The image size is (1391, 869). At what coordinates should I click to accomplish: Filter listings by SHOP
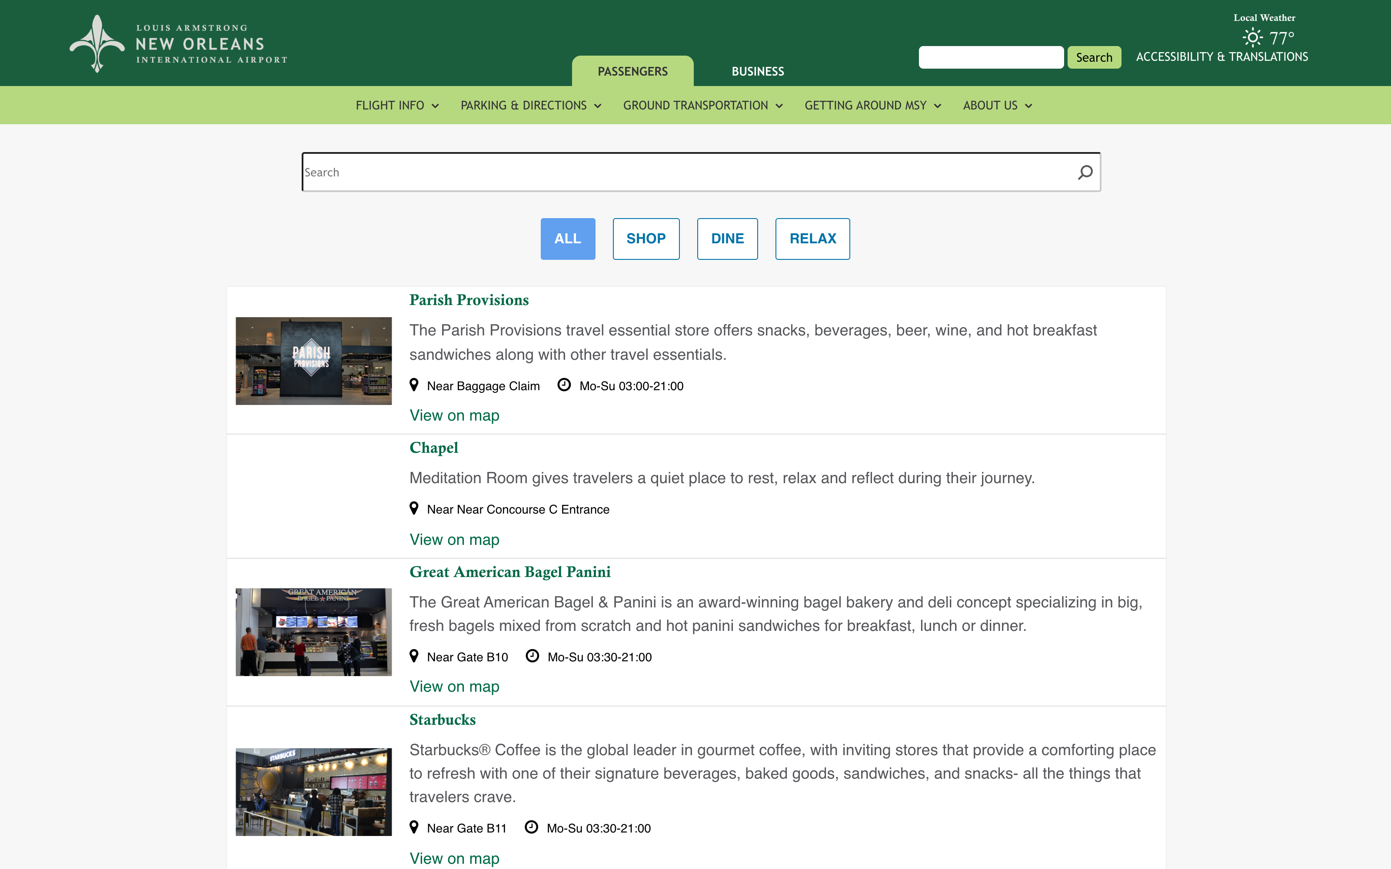[646, 239]
